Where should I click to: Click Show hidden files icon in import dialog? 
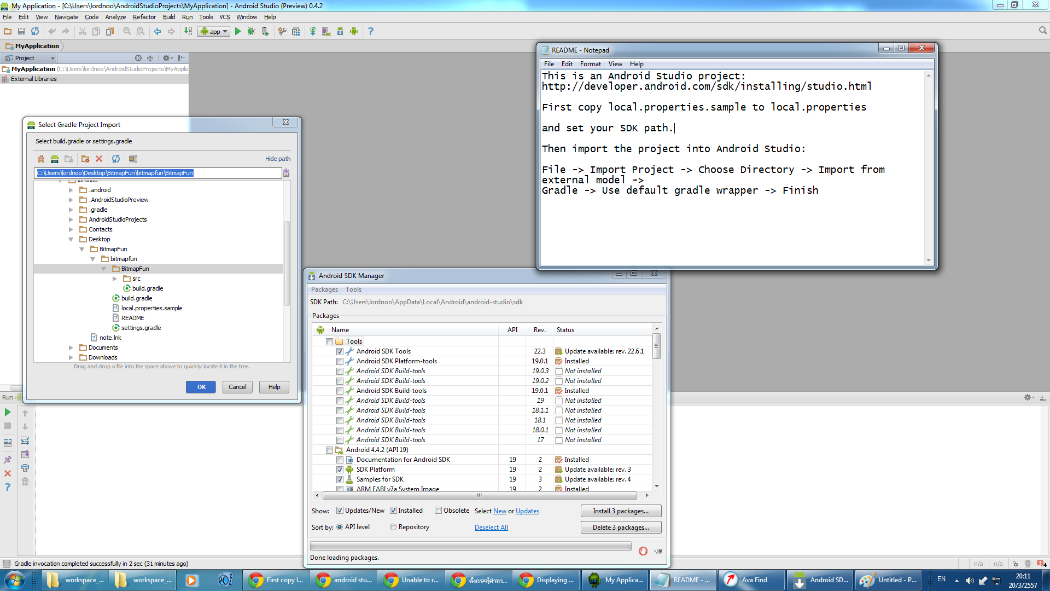point(133,159)
